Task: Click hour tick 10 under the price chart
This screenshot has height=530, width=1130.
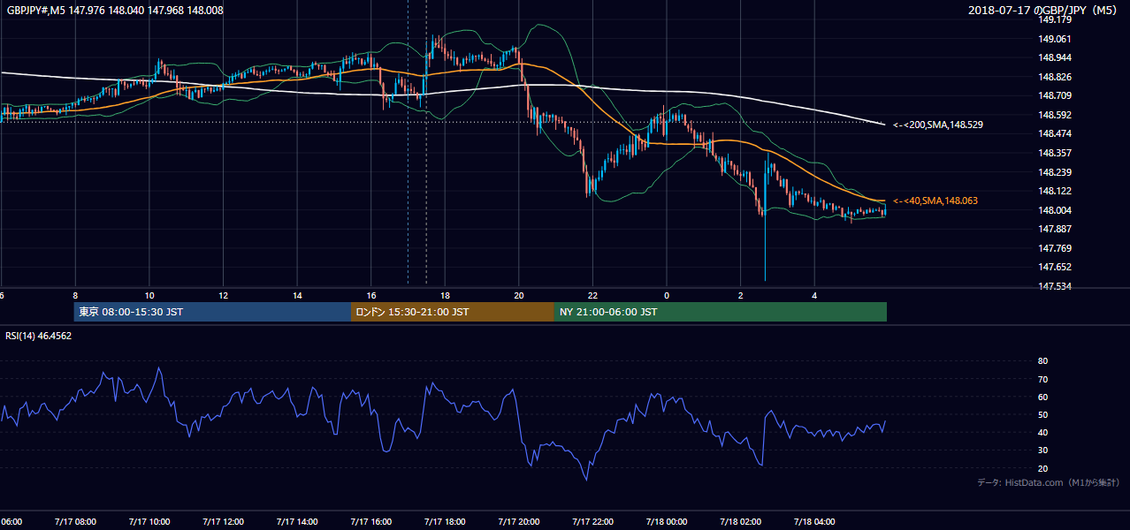Action: 149,296
